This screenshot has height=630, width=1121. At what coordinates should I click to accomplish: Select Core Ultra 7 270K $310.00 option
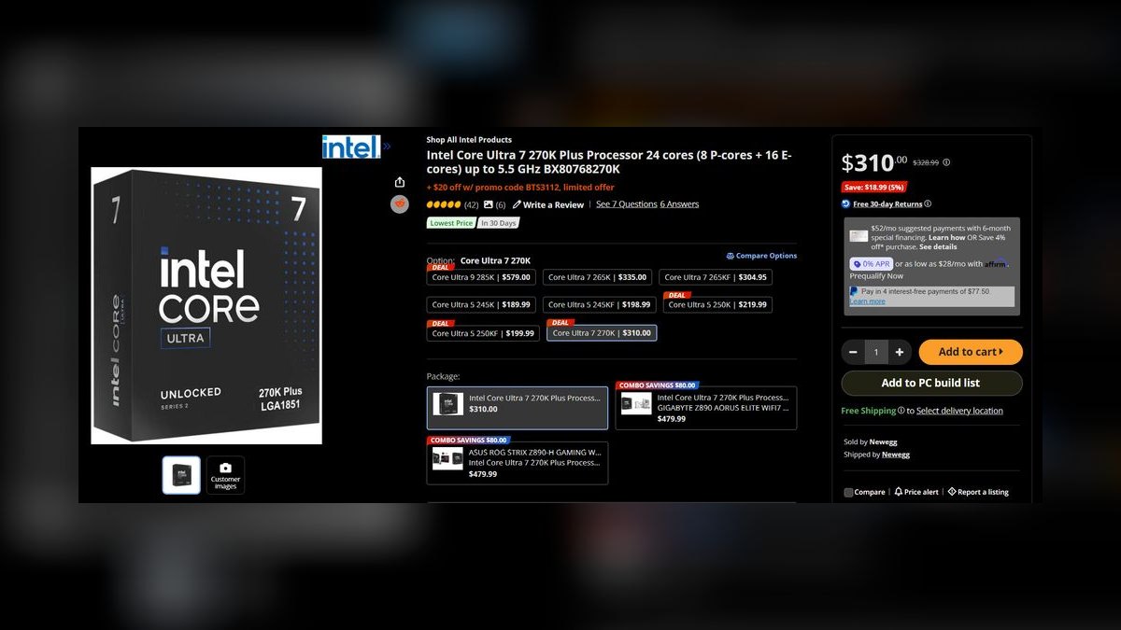[602, 333]
